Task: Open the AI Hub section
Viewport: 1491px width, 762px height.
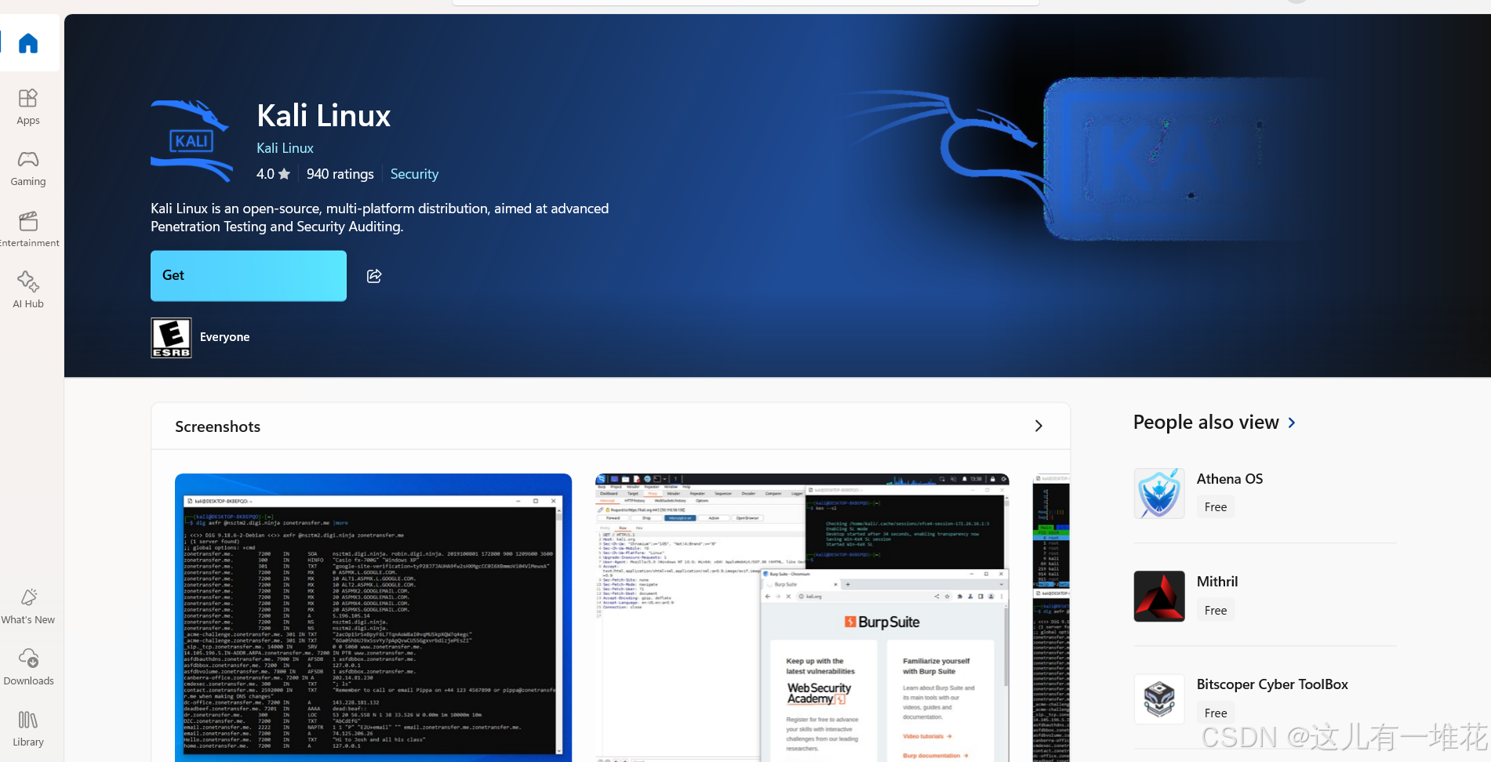Action: point(28,290)
